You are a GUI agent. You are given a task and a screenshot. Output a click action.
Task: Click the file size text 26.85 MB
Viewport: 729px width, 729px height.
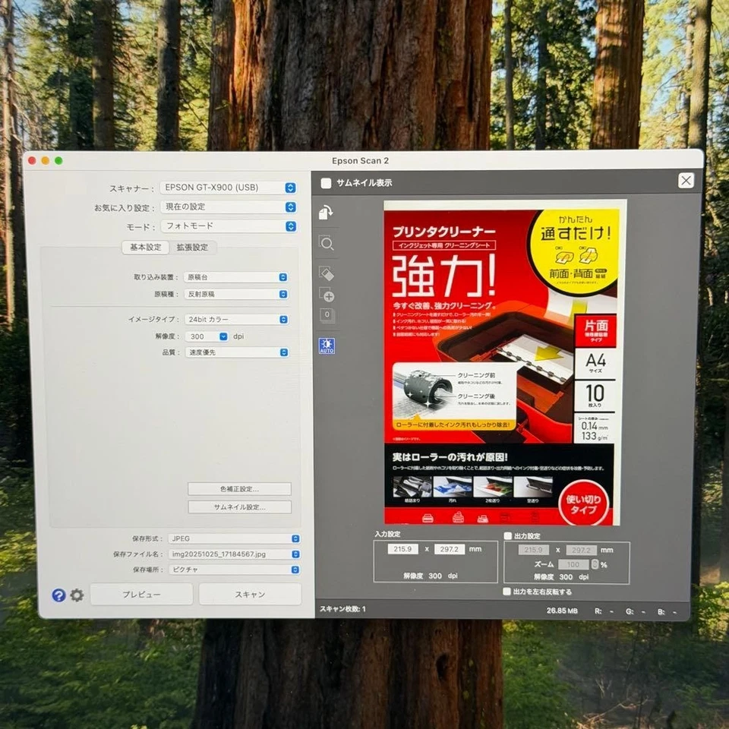pos(562,611)
